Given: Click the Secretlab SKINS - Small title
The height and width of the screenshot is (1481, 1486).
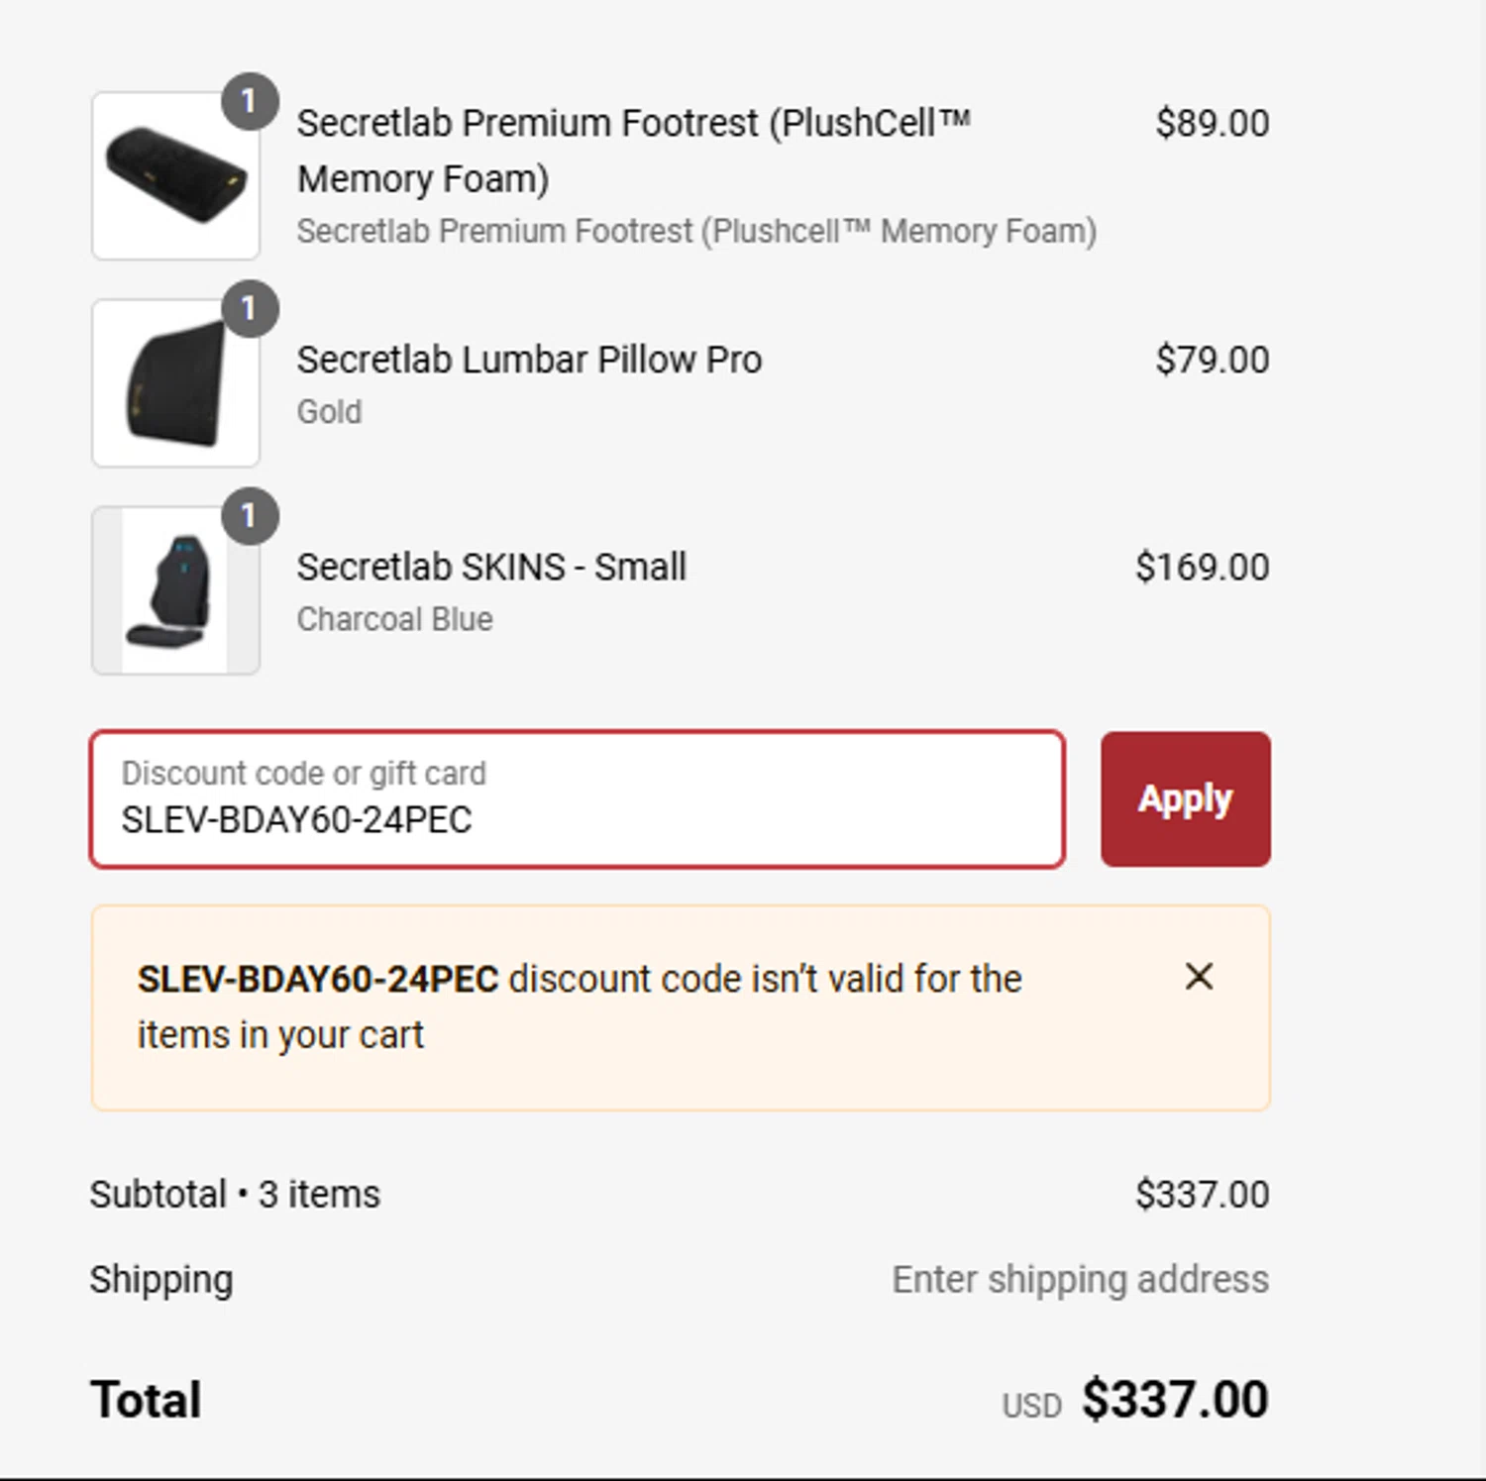Looking at the screenshot, I should tap(491, 568).
